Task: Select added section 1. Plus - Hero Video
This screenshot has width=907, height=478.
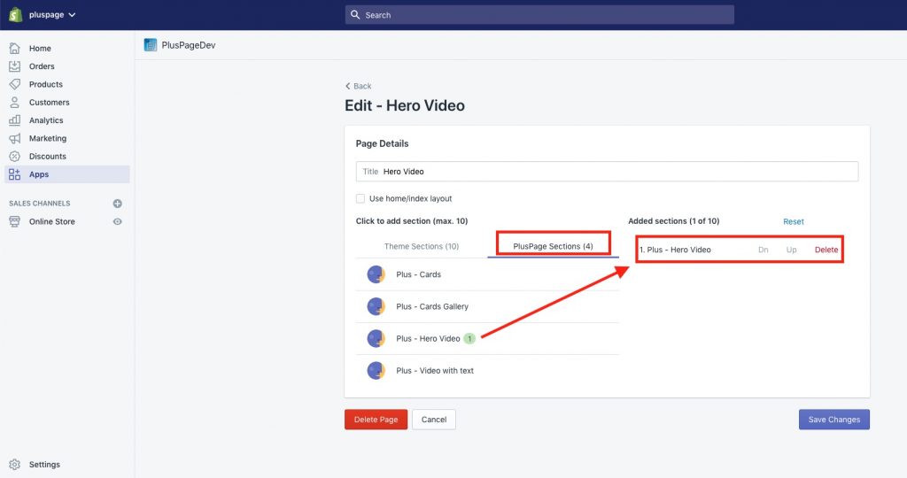Action: 675,250
